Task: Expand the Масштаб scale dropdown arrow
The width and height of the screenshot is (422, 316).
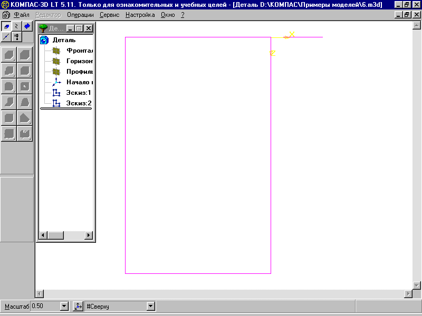Action: click(64, 306)
